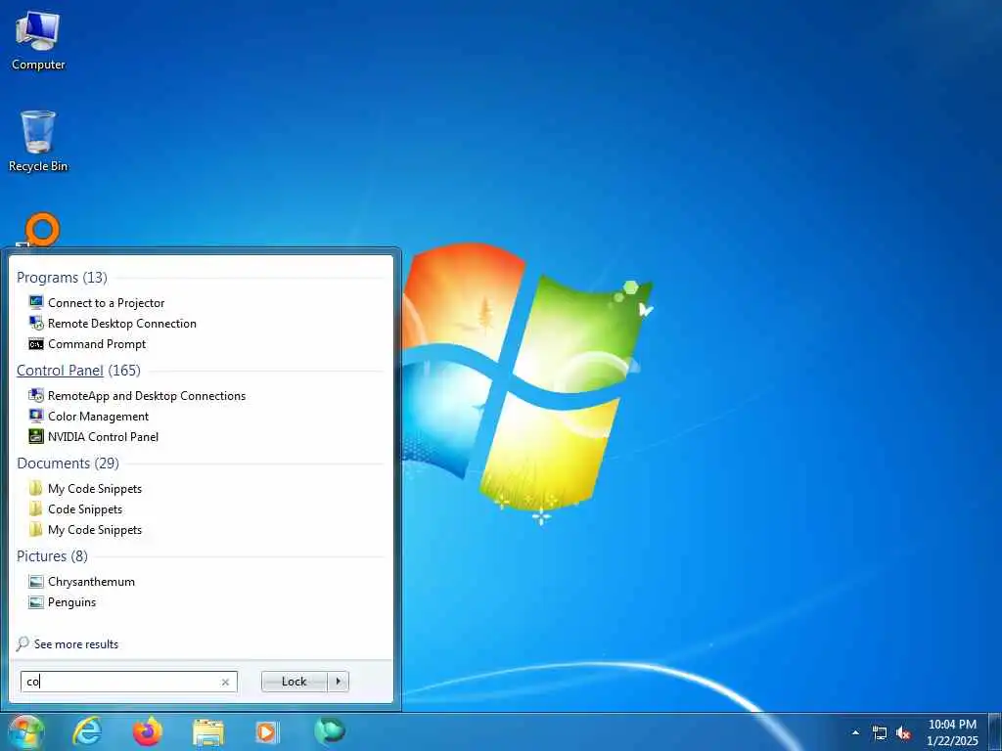Select Command Prompt result

point(97,343)
